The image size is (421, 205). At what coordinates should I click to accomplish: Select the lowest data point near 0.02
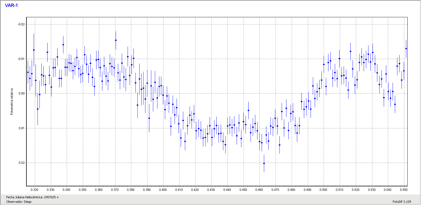[x=264, y=163]
